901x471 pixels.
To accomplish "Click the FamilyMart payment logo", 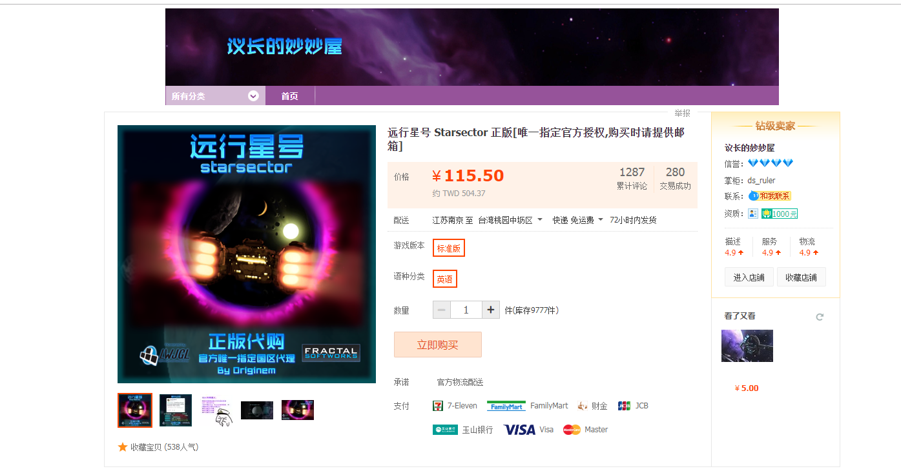I will click(x=506, y=406).
